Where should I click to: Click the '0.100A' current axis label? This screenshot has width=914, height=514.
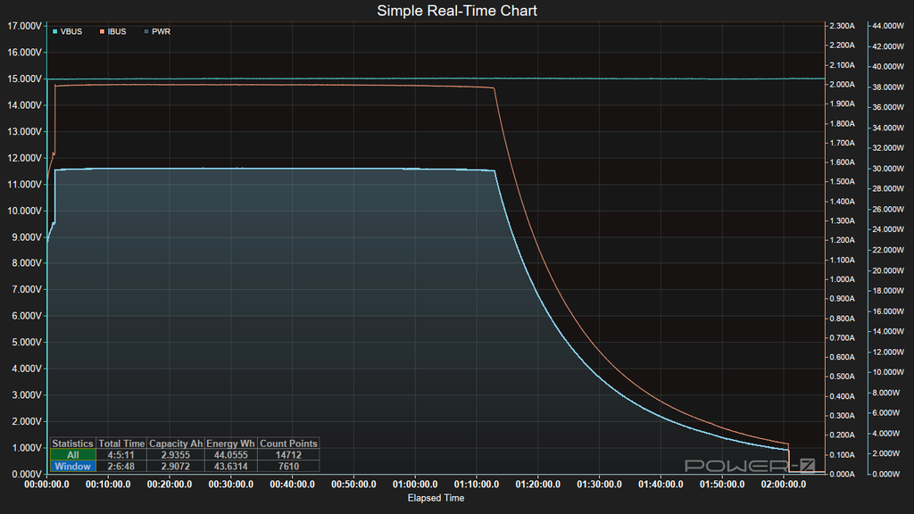point(843,454)
